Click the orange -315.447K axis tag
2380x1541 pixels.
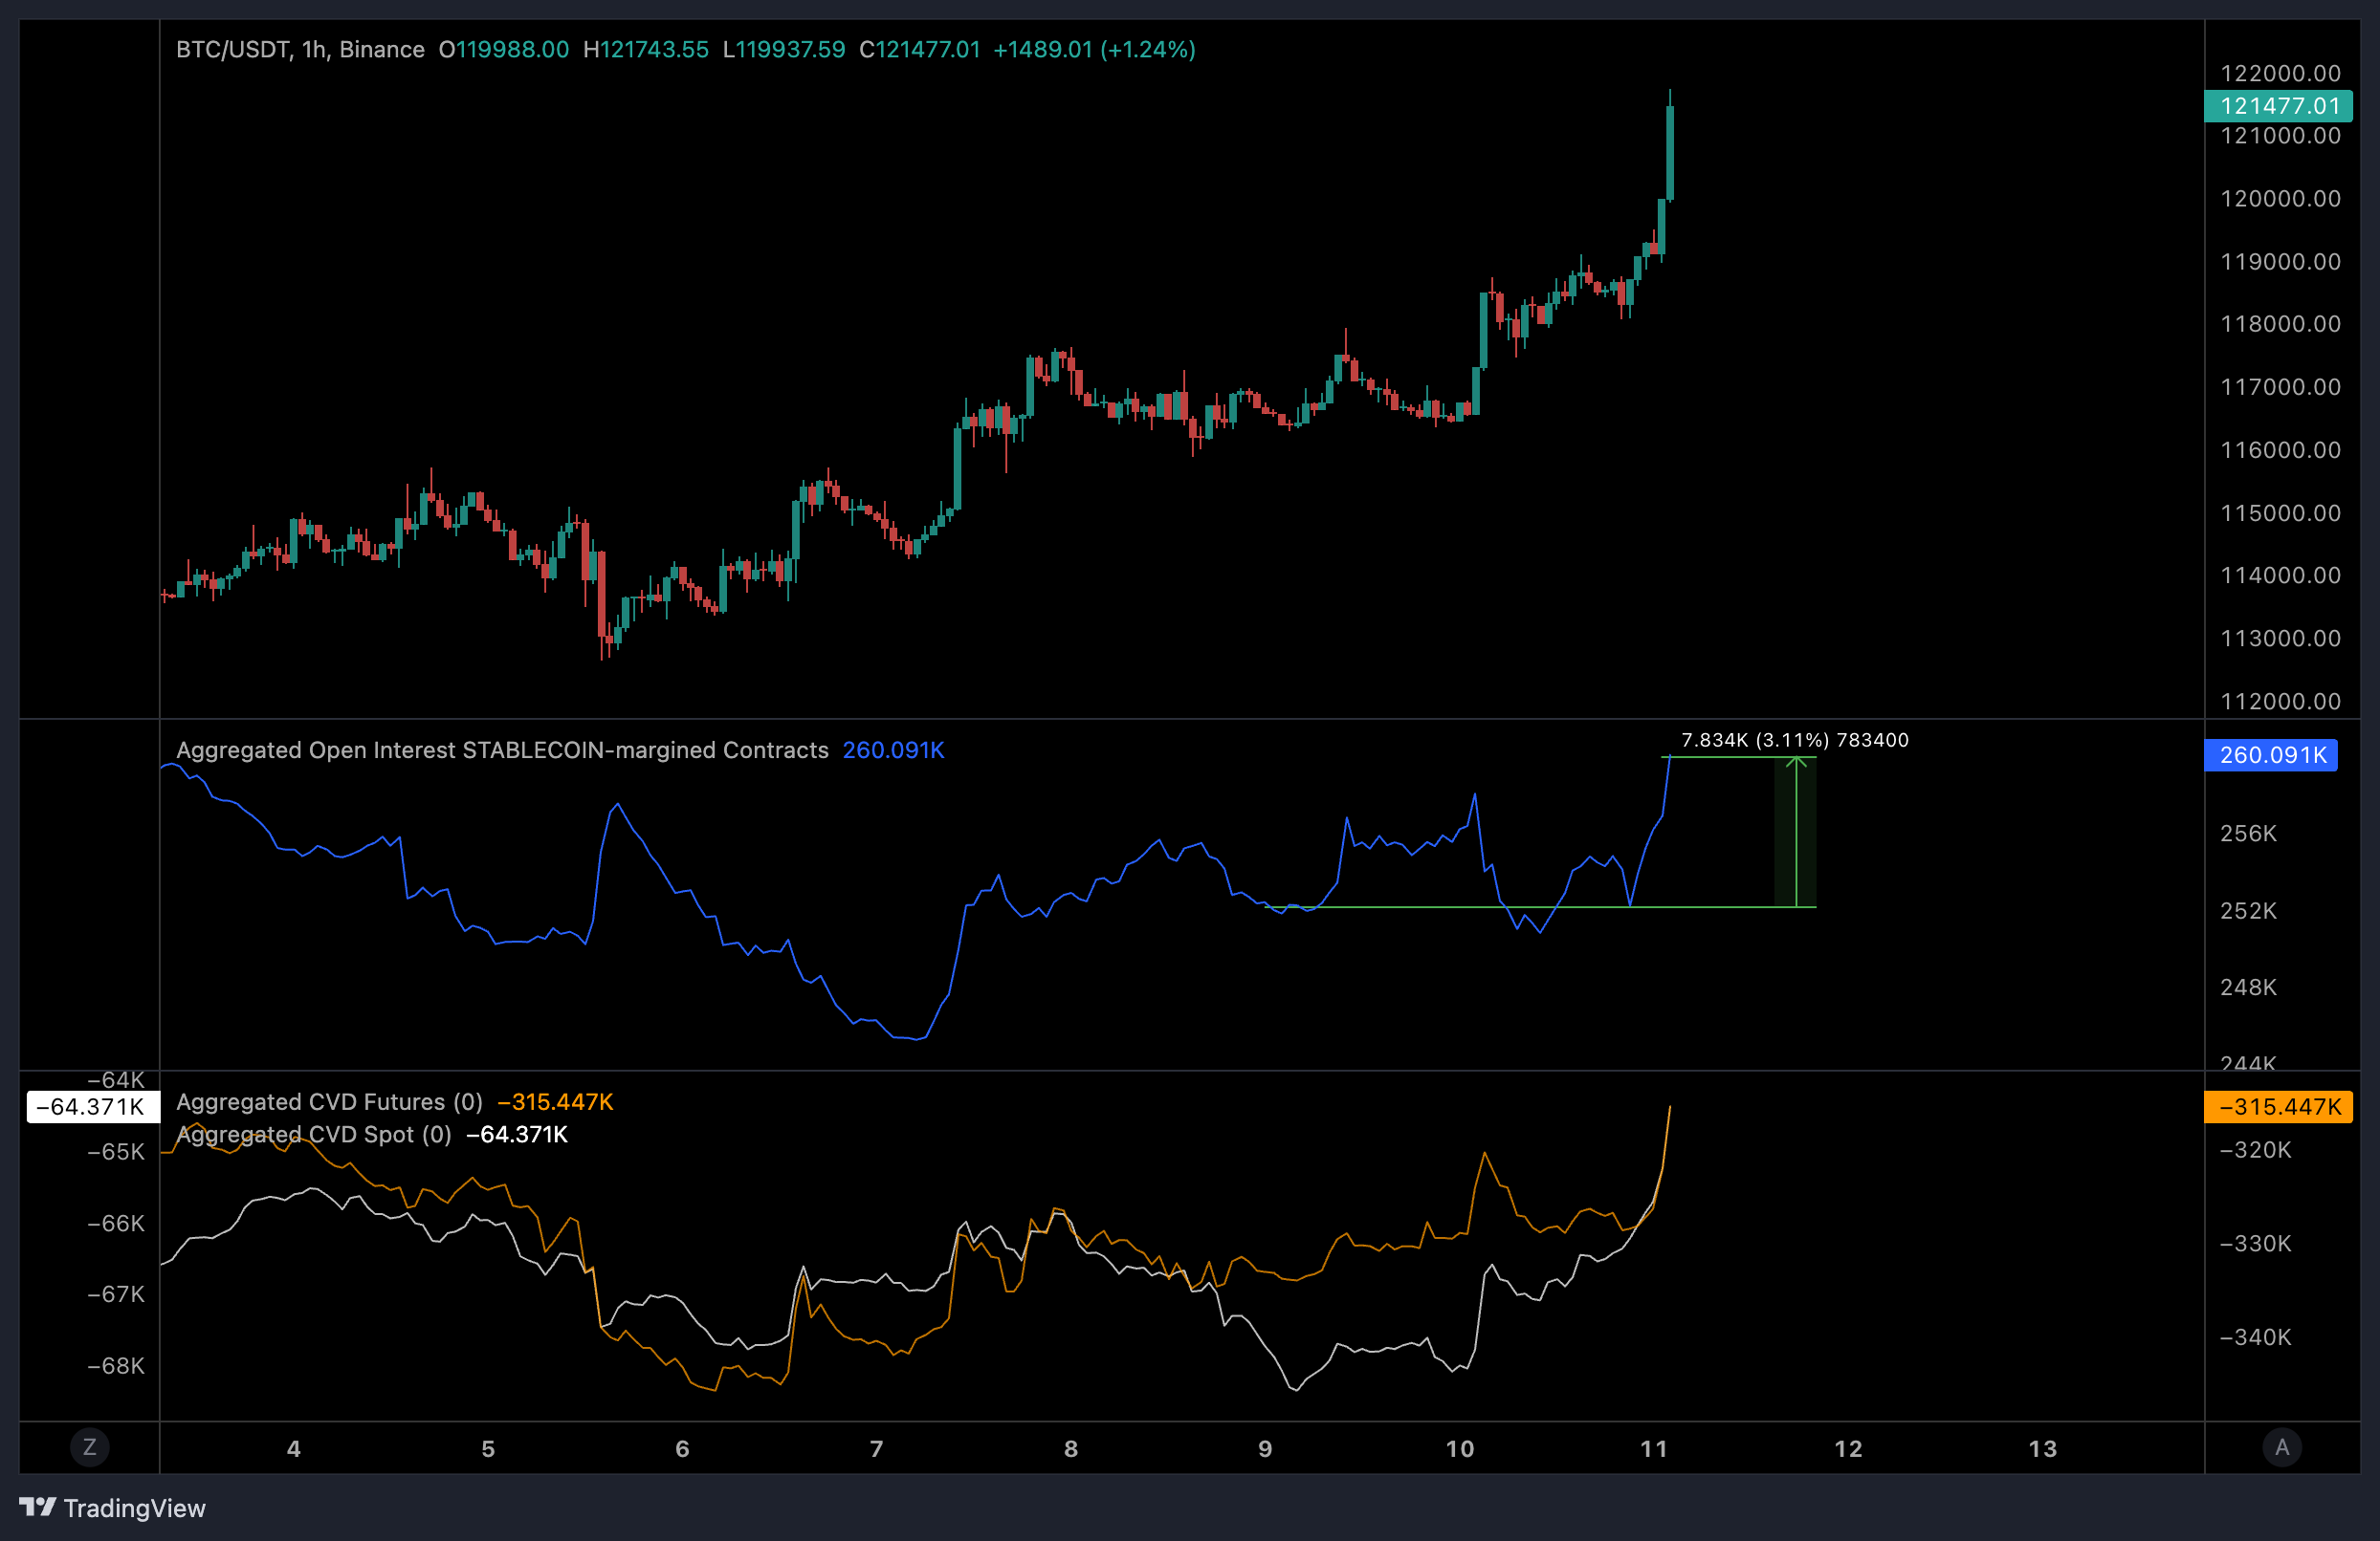pos(2277,1106)
